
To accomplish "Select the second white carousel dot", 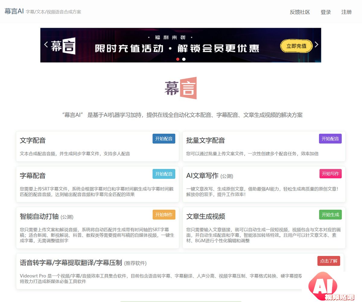I will pyautogui.click(x=184, y=59).
